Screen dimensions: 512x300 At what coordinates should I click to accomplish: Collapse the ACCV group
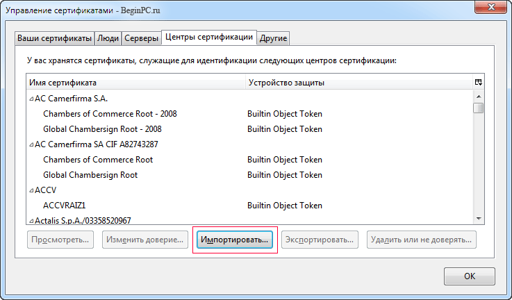31,190
